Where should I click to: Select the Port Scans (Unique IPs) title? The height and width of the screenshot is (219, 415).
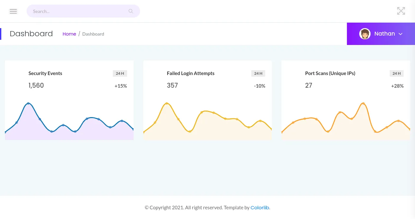[x=330, y=73]
